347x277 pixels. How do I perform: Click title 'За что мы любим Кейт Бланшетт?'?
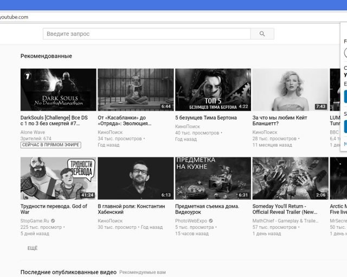point(280,121)
